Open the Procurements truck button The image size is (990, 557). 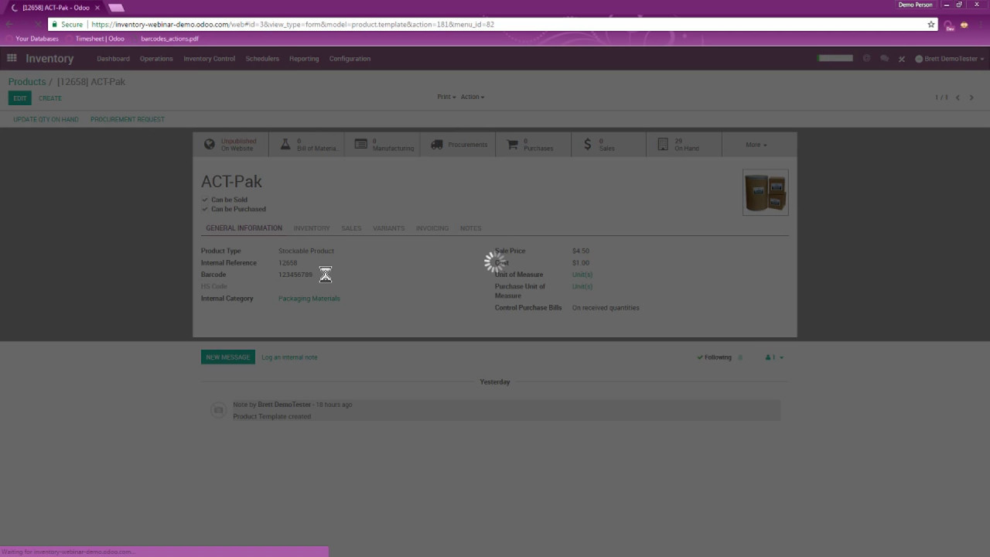point(458,145)
